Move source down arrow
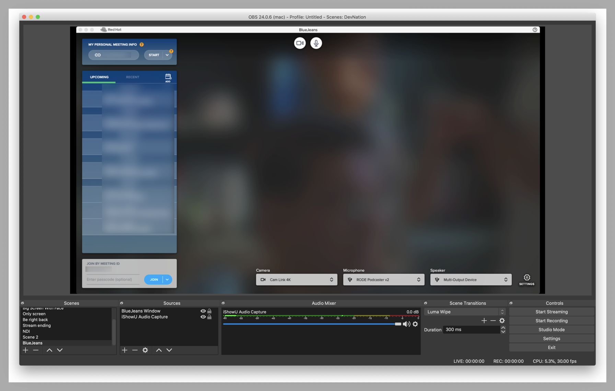 coord(169,350)
